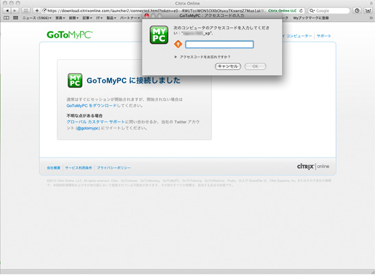Screen dimensions: 375x275
Task: Open the サポート navigation link
Action: (324, 36)
